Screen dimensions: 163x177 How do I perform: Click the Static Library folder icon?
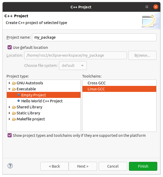pyautogui.click(x=14, y=113)
